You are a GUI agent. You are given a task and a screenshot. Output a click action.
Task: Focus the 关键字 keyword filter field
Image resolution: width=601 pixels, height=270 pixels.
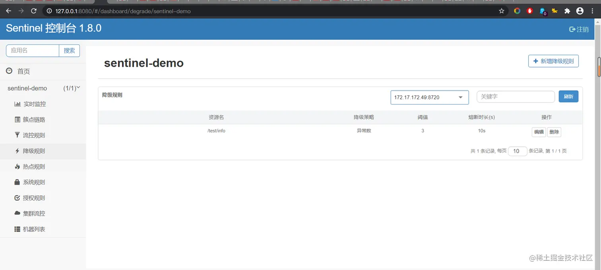(516, 96)
